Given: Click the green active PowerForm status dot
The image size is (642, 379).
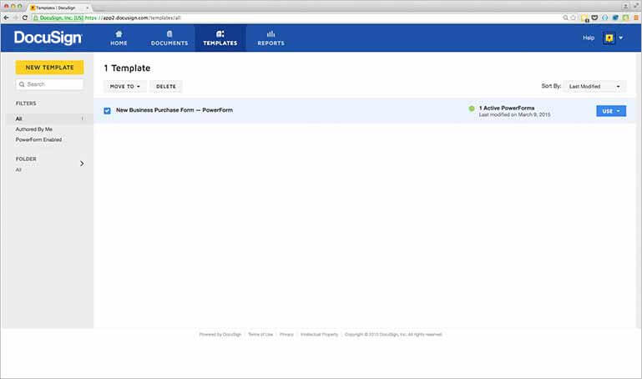Looking at the screenshot, I should click(471, 109).
